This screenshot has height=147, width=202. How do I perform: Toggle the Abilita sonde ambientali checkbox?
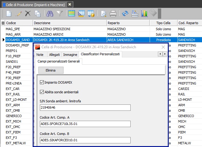pos(42,92)
